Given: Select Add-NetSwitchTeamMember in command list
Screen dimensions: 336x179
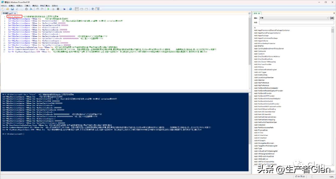Looking at the screenshot, I should [x=265, y=122].
